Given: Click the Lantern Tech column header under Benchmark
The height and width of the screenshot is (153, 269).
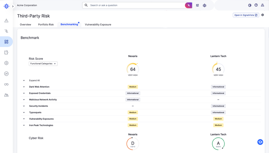Looking at the screenshot, I should click(x=218, y=56).
